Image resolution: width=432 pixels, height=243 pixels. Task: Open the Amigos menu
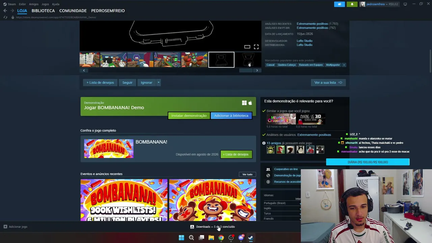pos(34,4)
